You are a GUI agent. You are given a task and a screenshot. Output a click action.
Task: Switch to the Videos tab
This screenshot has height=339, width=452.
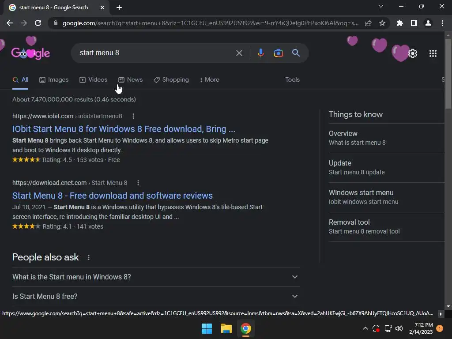click(x=94, y=80)
